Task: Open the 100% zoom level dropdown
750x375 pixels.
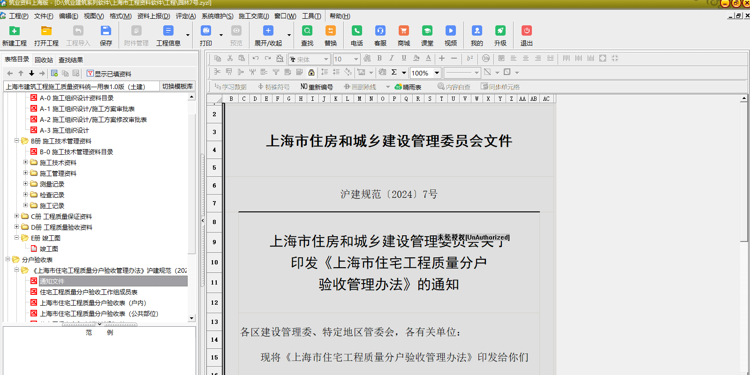Action: (x=437, y=73)
